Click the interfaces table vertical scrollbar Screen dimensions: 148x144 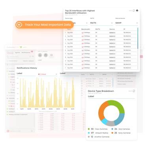coord(138,38)
